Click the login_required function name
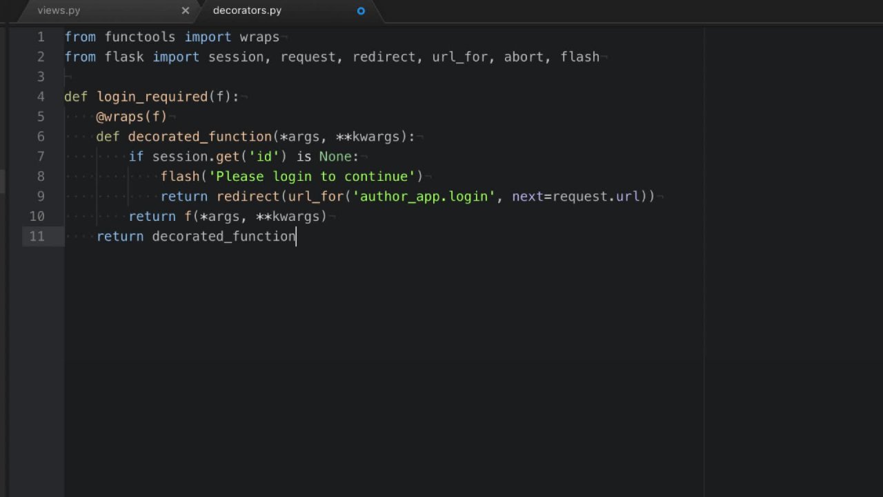883x497 pixels. pos(152,97)
